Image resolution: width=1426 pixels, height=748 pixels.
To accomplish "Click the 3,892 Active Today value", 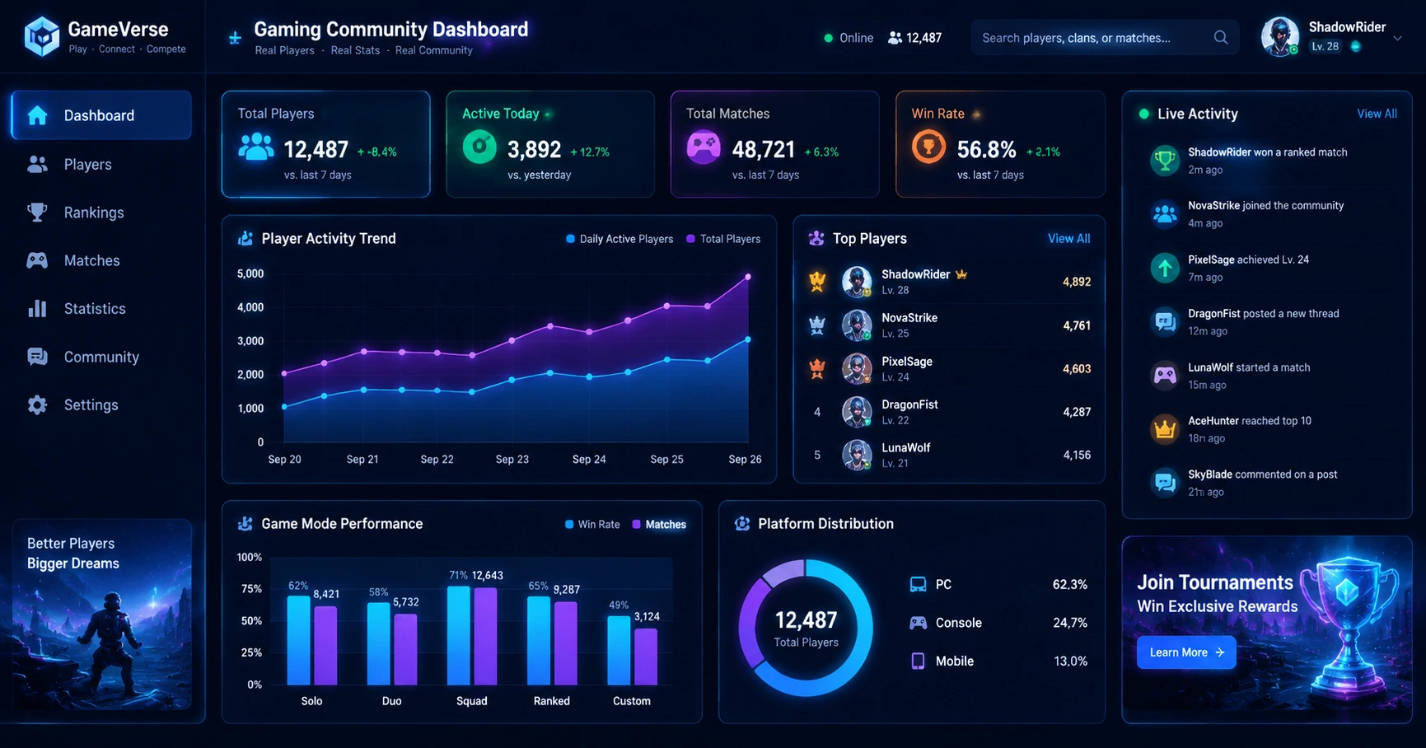I will (x=534, y=149).
